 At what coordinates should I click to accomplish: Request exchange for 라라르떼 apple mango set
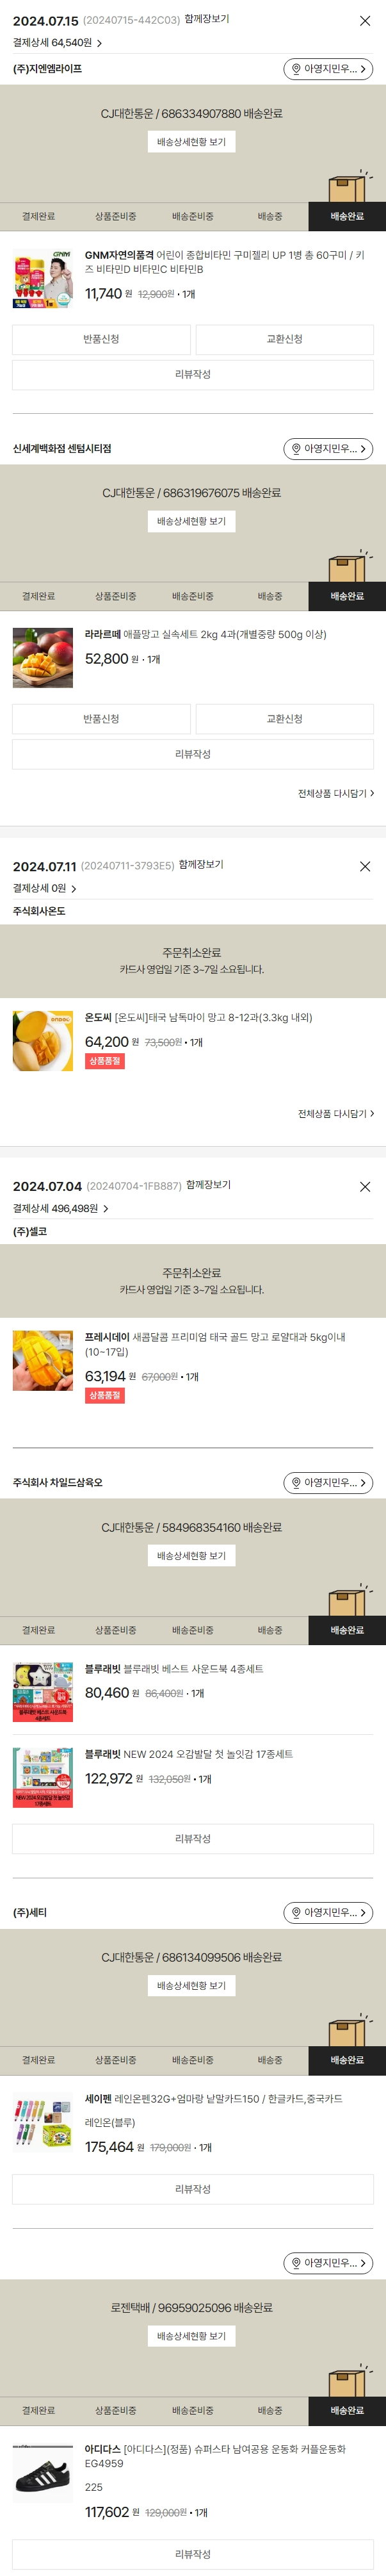(x=284, y=719)
